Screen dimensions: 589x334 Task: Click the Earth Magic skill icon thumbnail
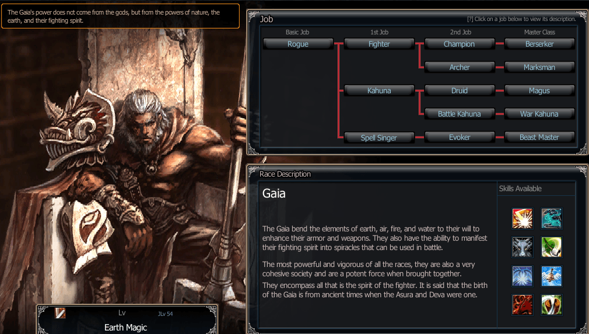(59, 313)
